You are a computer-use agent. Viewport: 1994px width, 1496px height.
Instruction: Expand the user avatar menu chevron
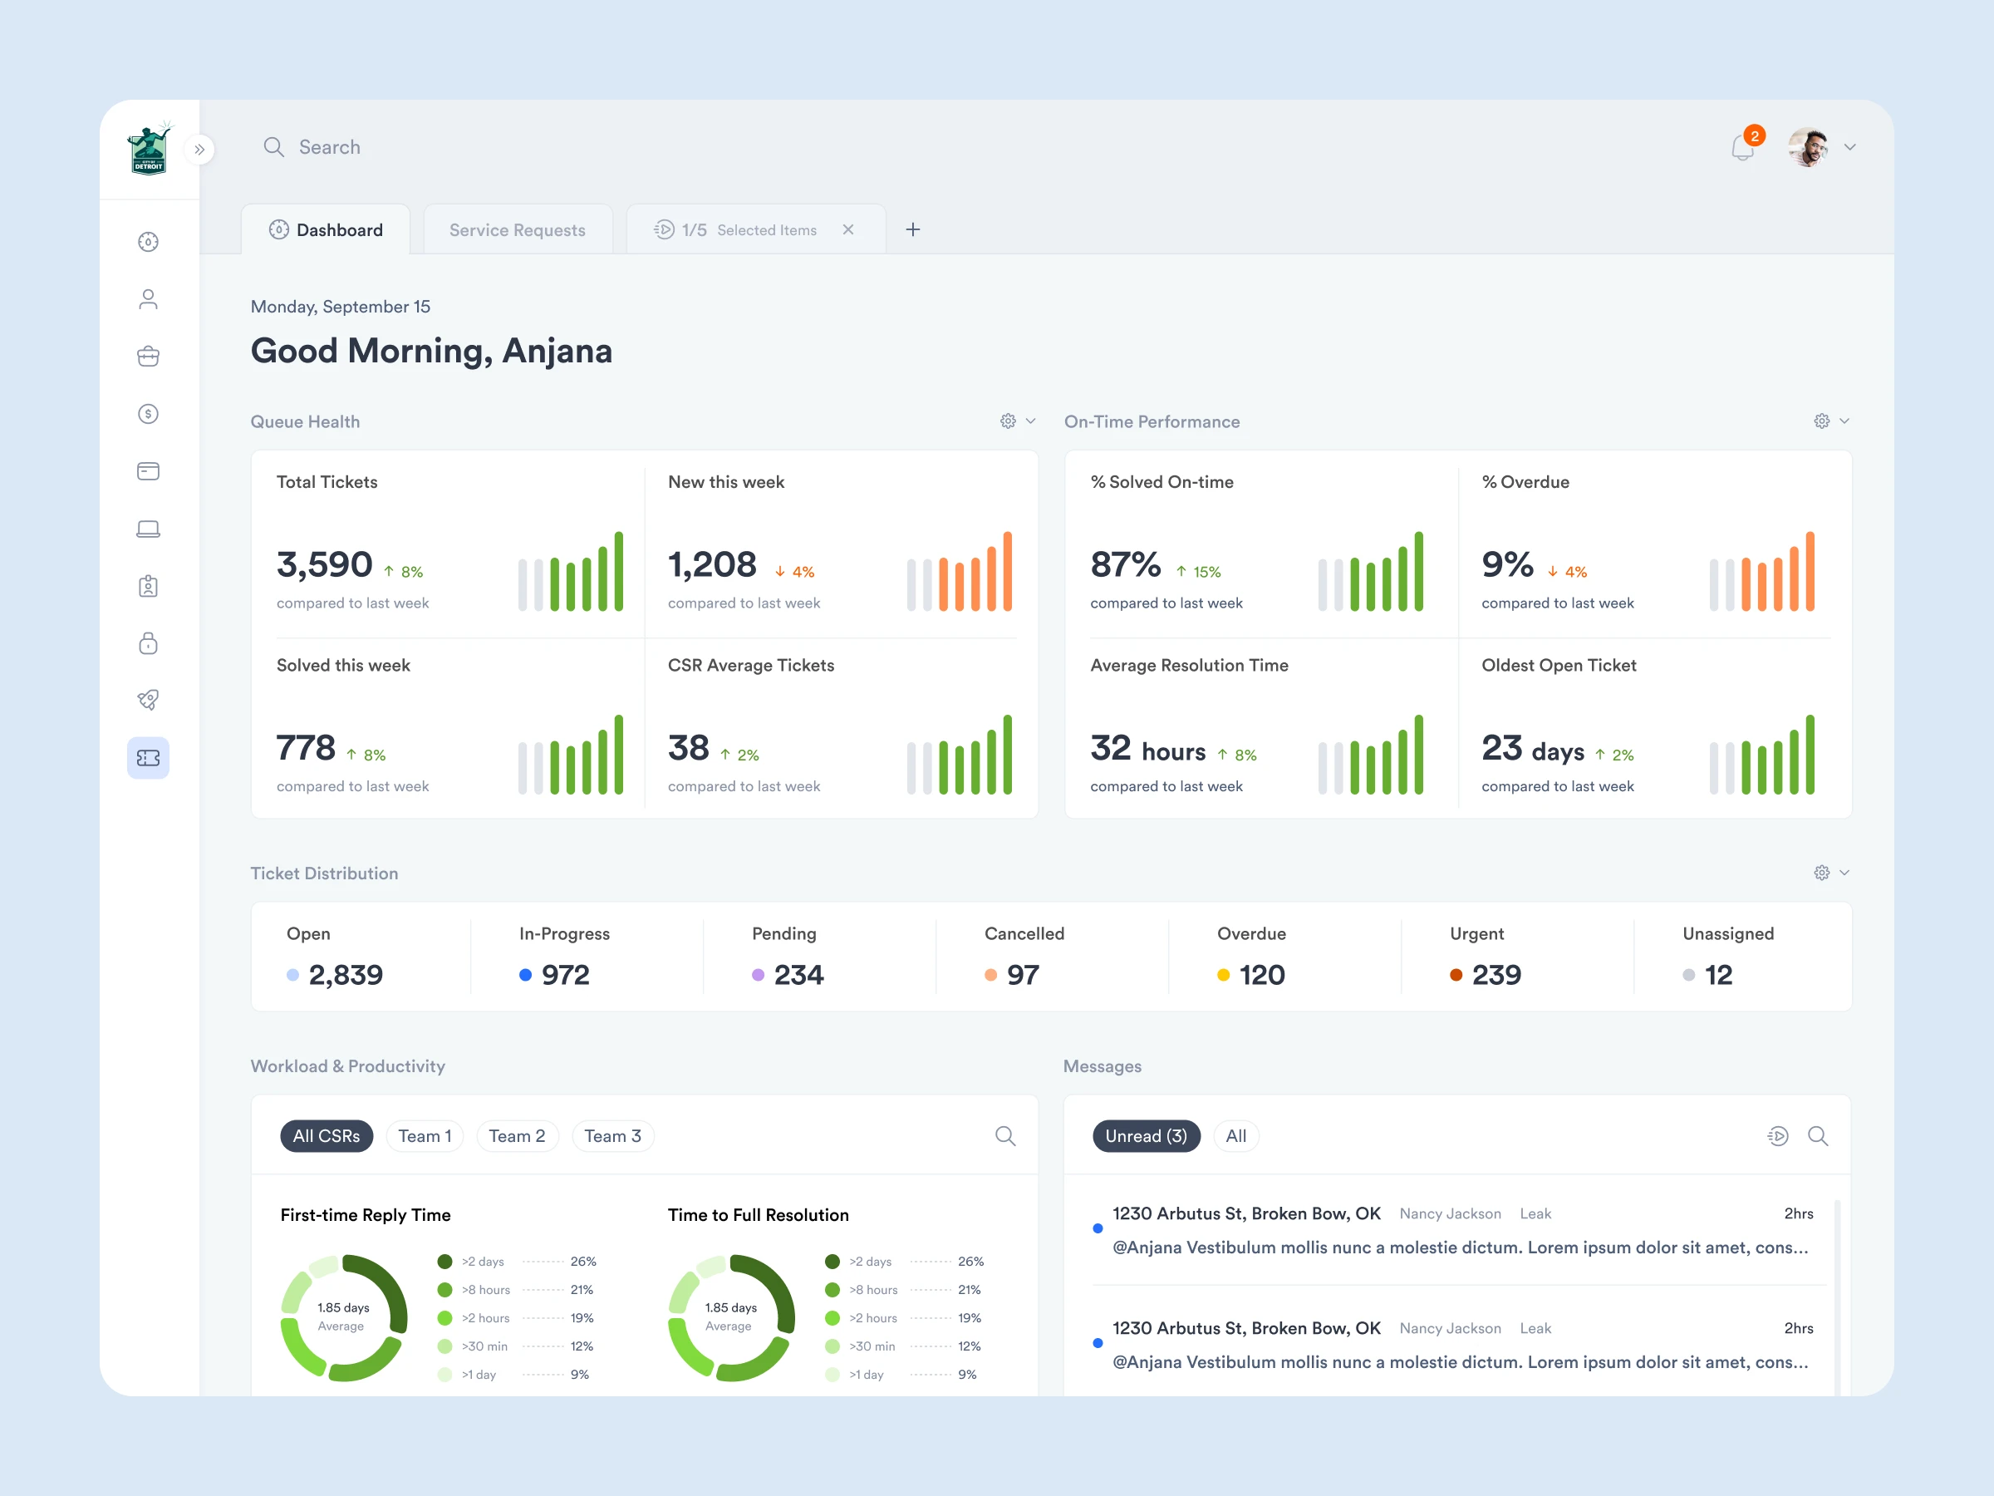click(x=1849, y=147)
